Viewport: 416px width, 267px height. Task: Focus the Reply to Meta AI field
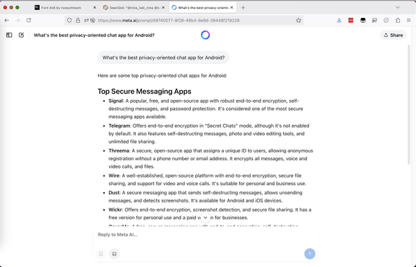(206, 234)
